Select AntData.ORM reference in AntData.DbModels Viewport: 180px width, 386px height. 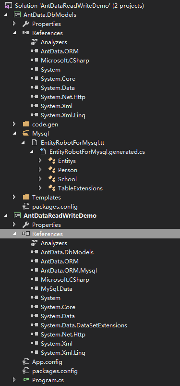[60, 51]
